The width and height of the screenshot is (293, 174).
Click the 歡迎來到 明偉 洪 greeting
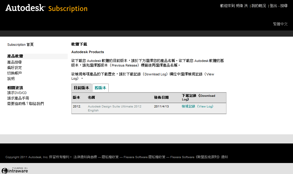[234, 6]
